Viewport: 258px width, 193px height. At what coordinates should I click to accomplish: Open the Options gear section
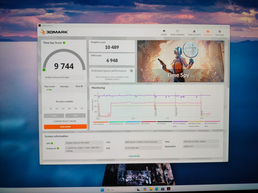[x=220, y=33]
